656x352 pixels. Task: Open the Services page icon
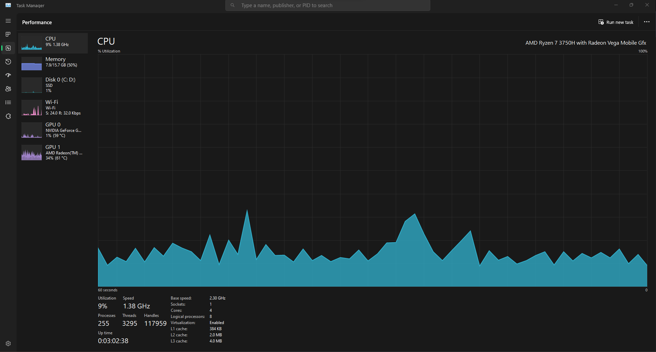click(8, 116)
